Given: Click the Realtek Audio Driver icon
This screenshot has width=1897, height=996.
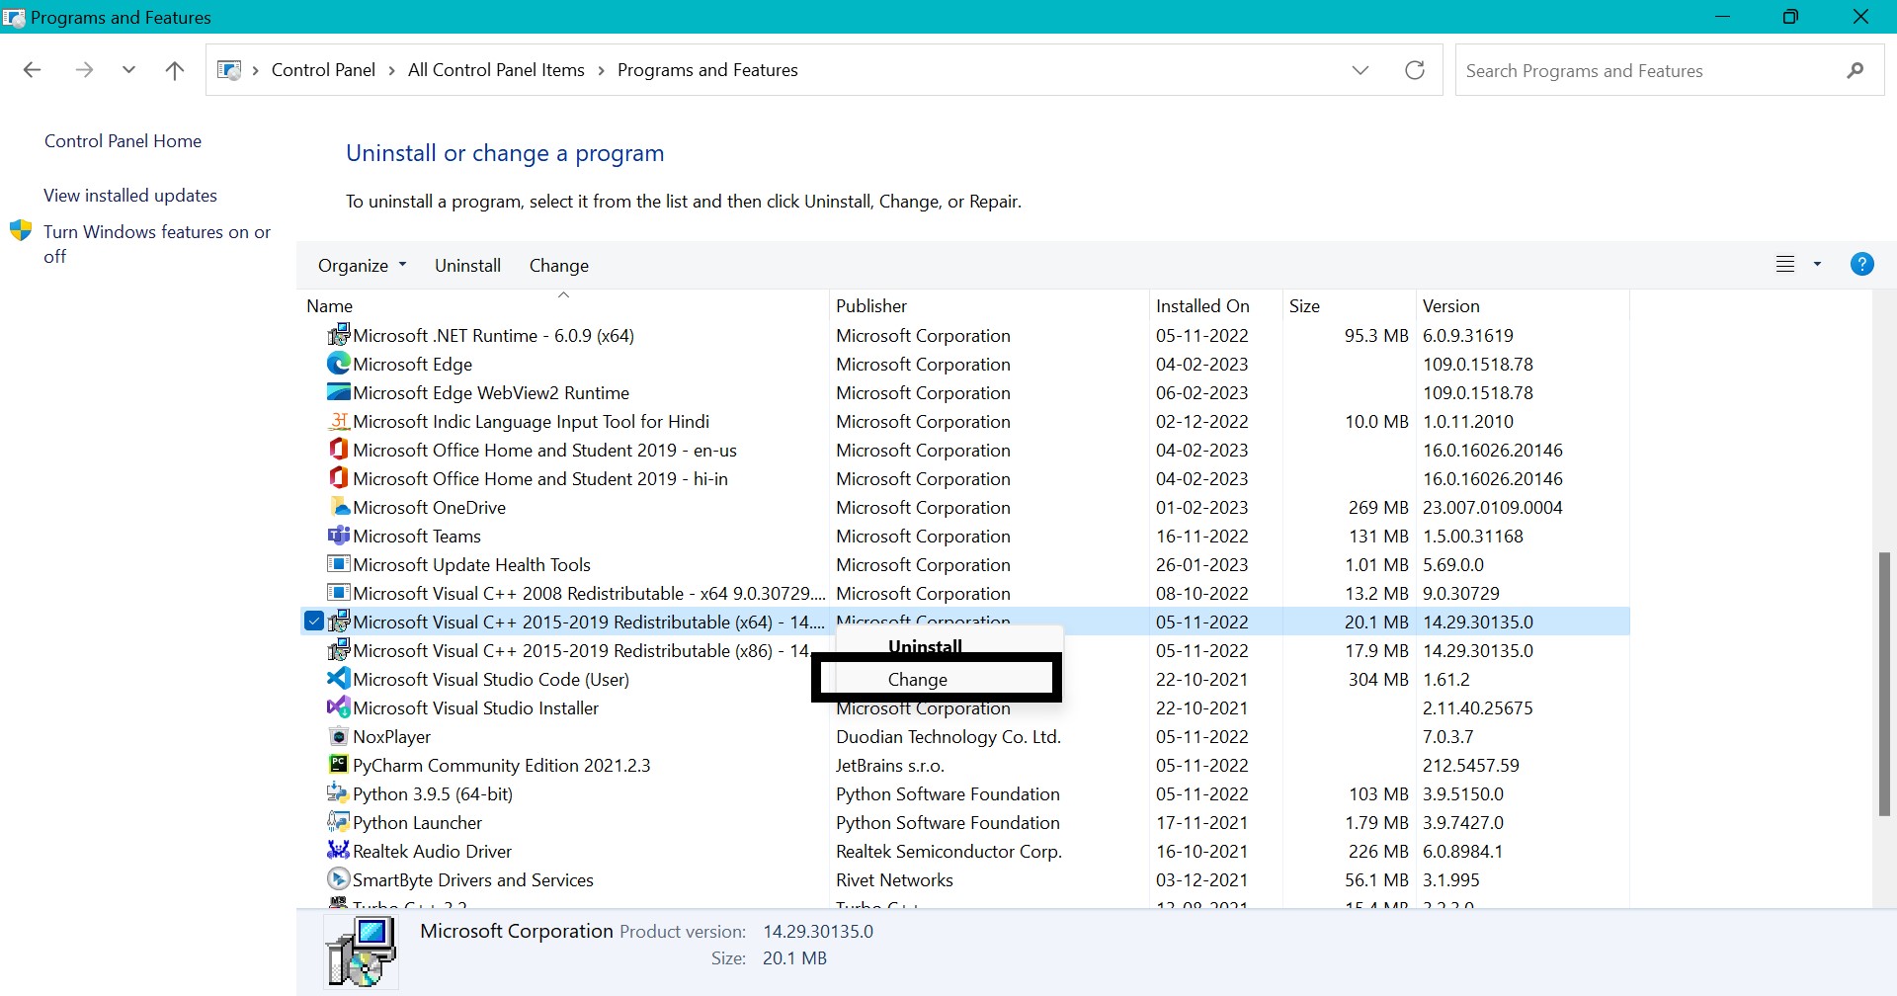Looking at the screenshot, I should tap(338, 851).
